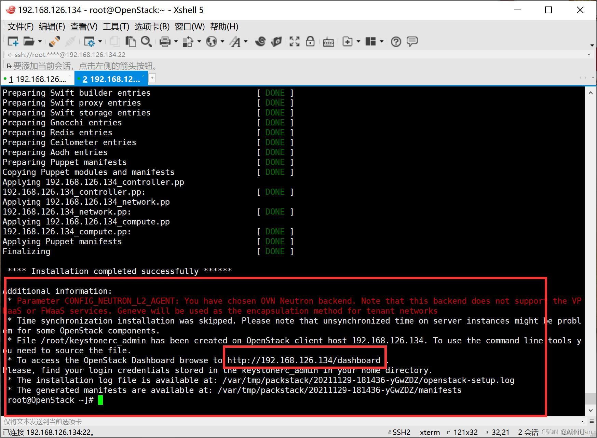Open the 文件(F) menu
Screen dimensions: 597x438
pos(21,27)
